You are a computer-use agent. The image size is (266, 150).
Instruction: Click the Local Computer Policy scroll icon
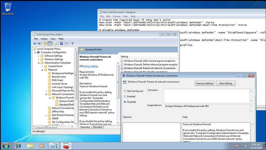click(x=35, y=49)
